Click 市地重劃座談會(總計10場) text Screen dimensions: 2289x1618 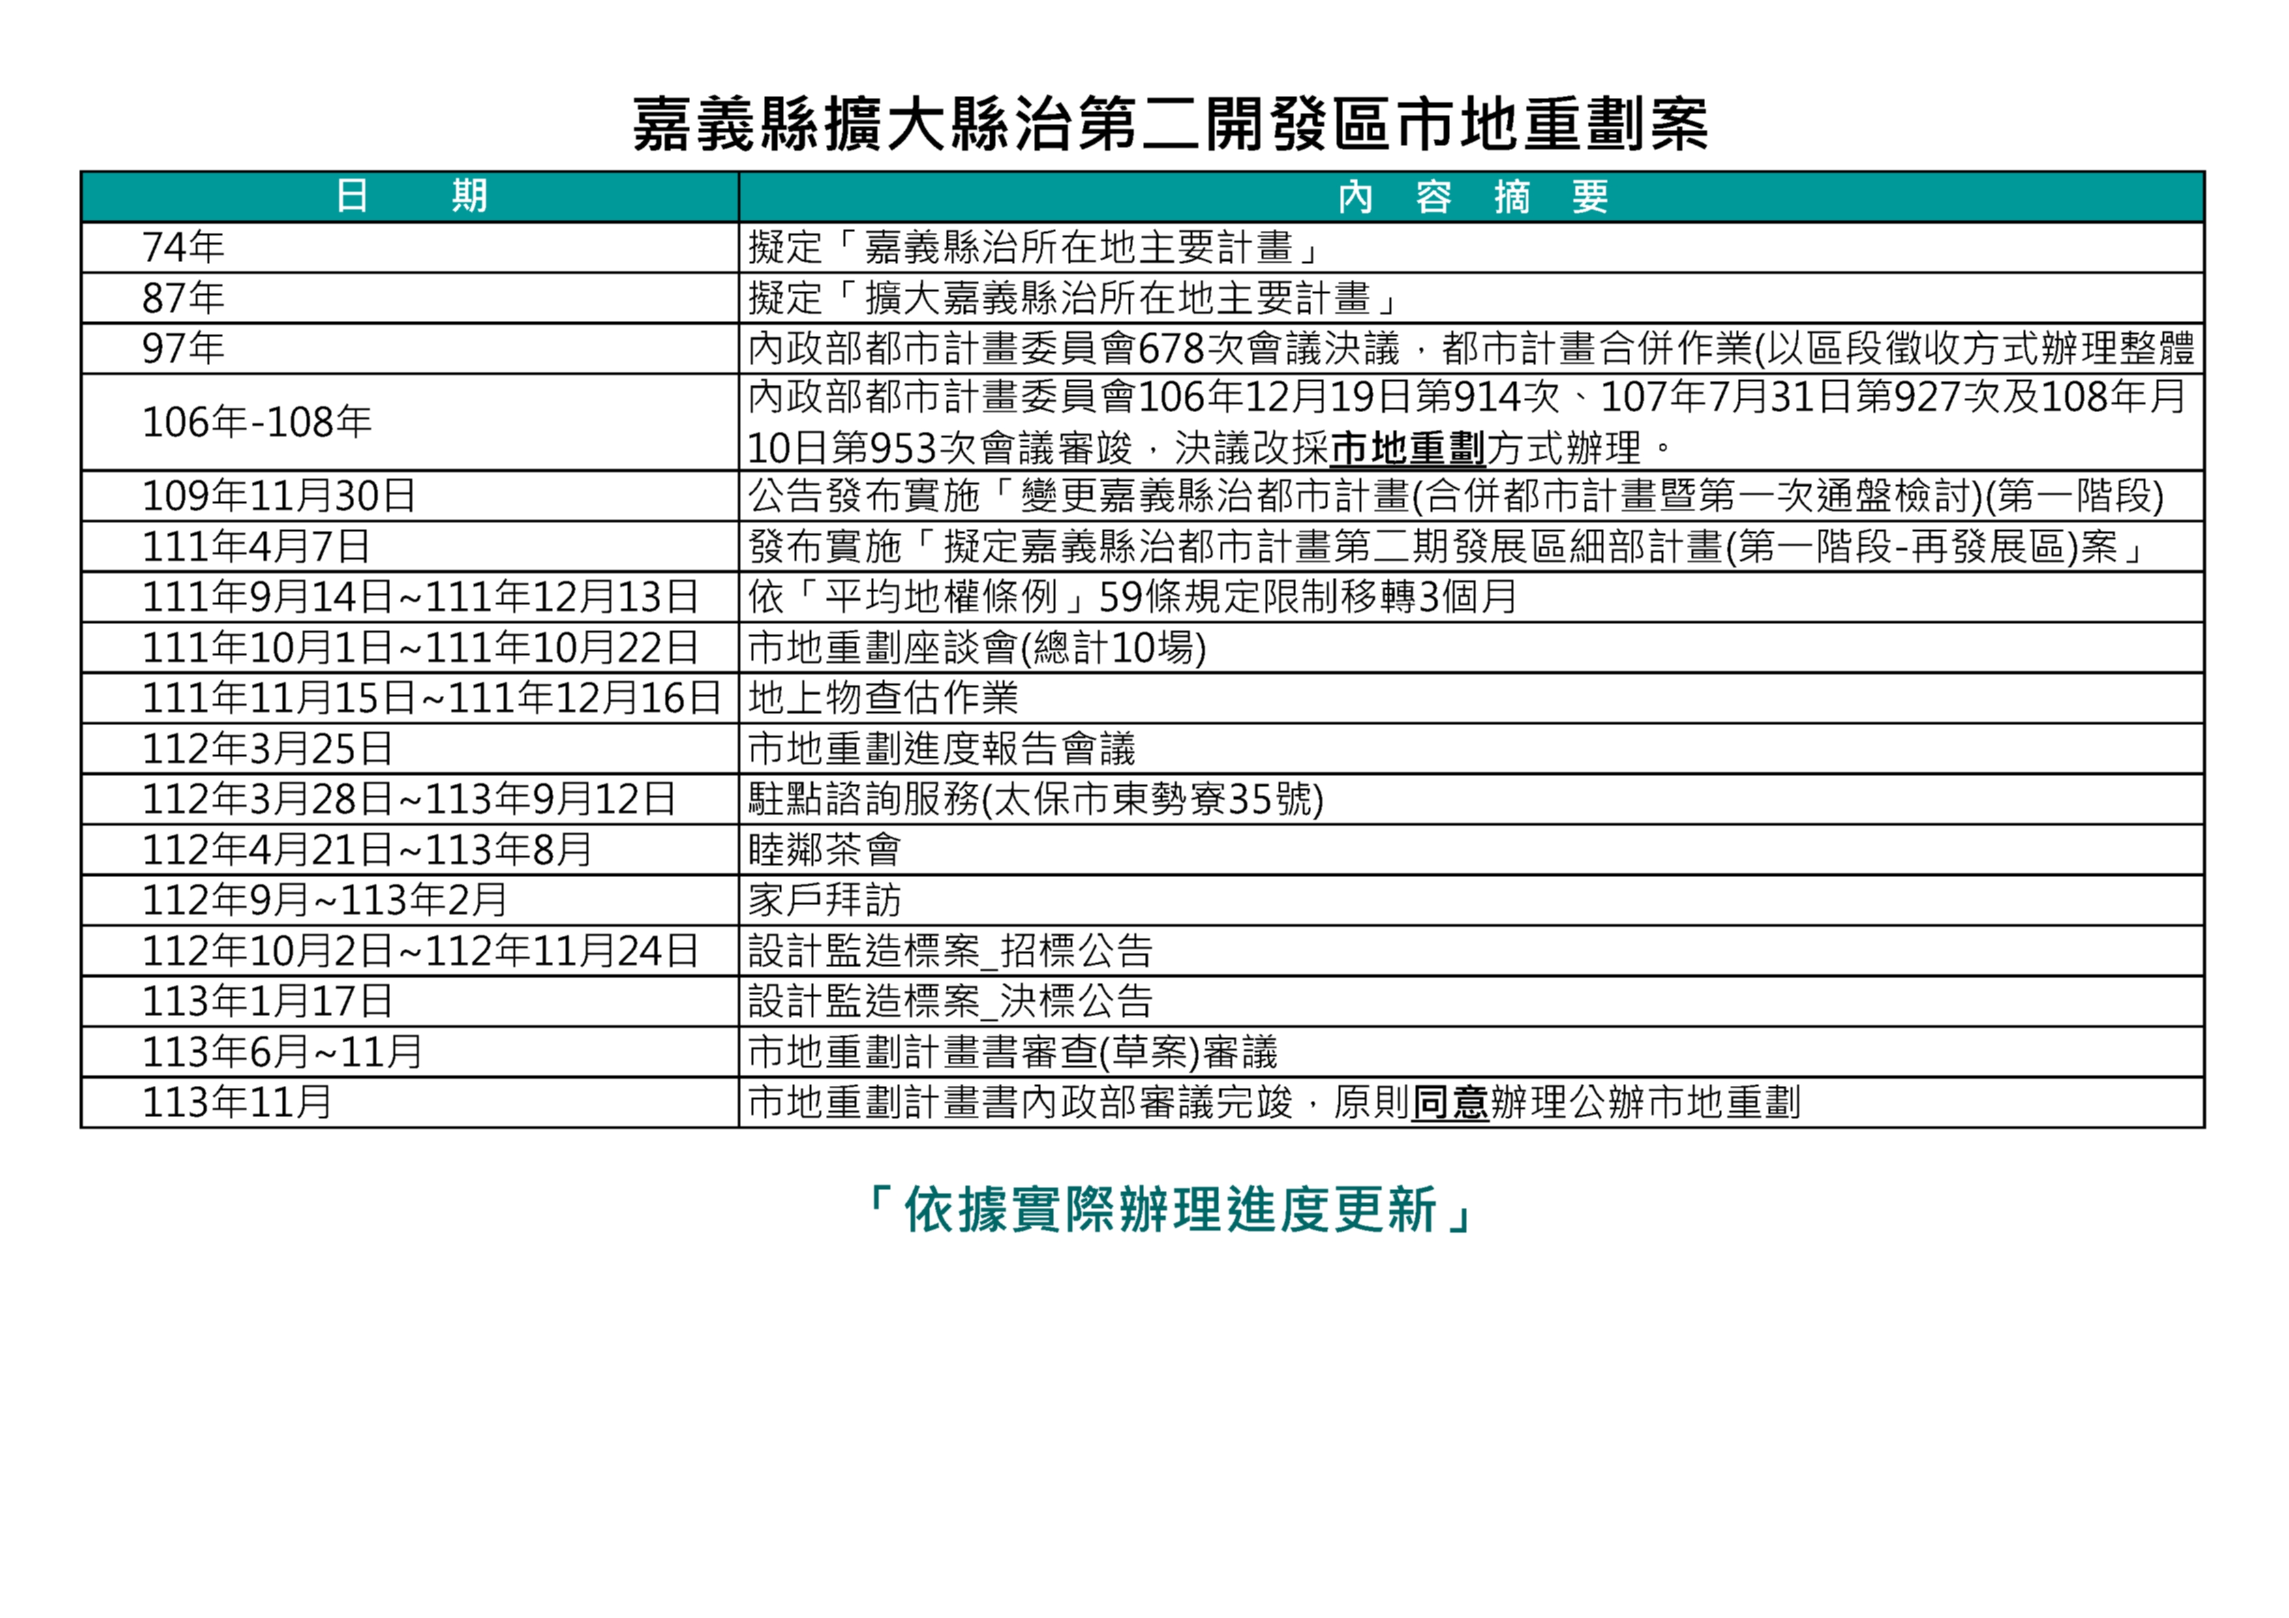pos(977,648)
